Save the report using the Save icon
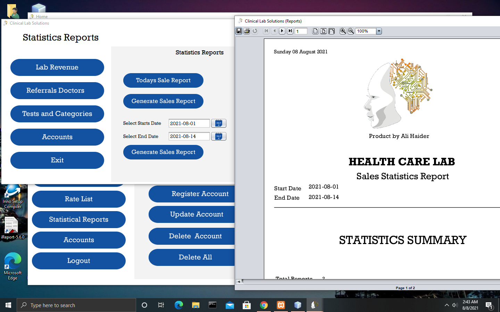500x312 pixels. click(x=239, y=31)
